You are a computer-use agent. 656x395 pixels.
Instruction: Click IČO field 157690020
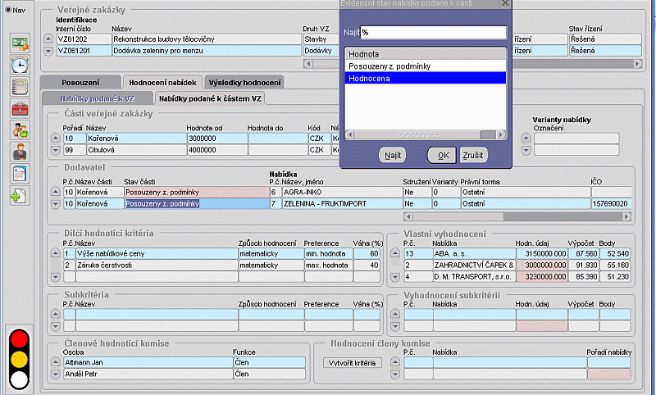(611, 204)
